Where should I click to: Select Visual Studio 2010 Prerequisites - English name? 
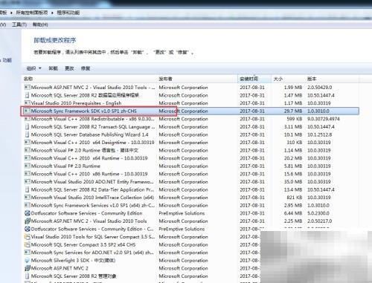(76, 103)
